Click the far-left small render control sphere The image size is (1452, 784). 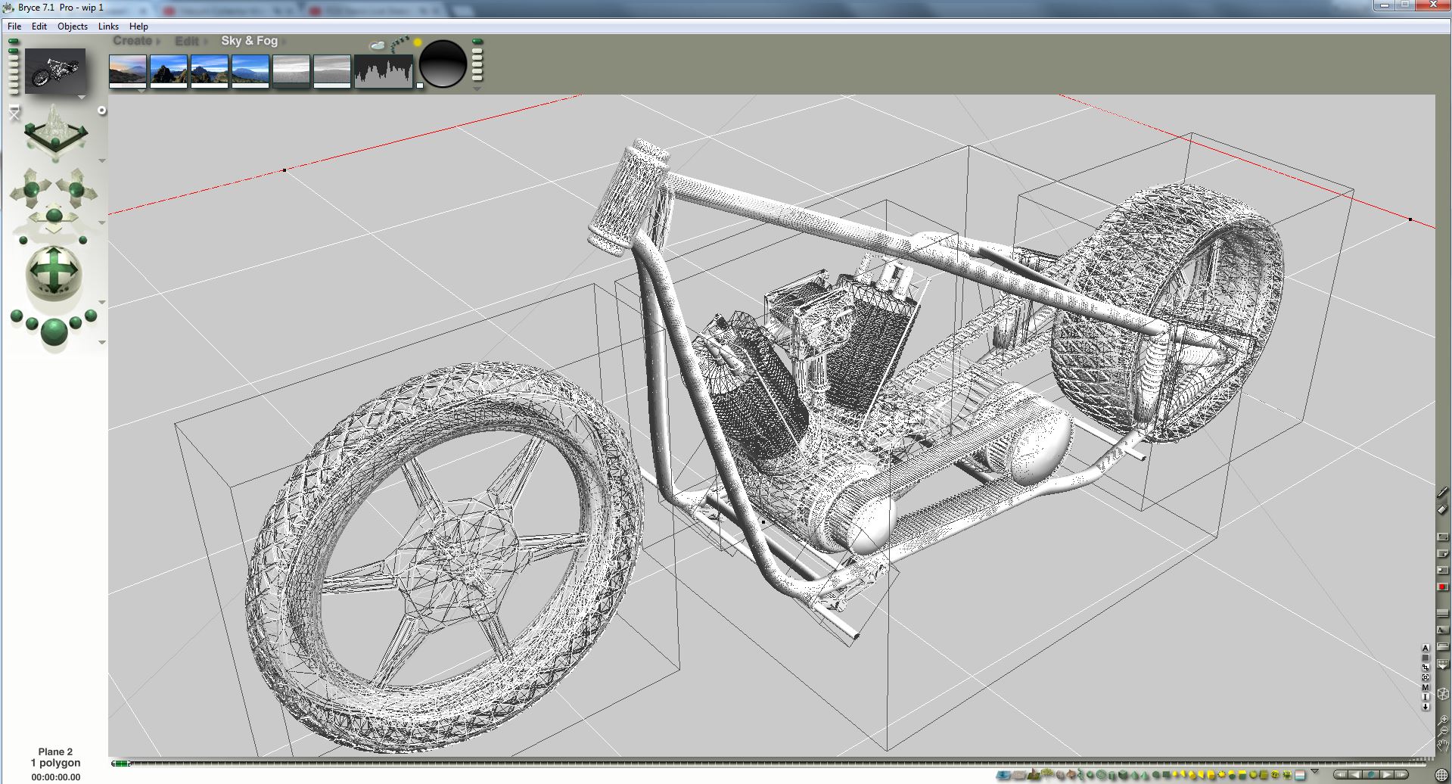(17, 316)
